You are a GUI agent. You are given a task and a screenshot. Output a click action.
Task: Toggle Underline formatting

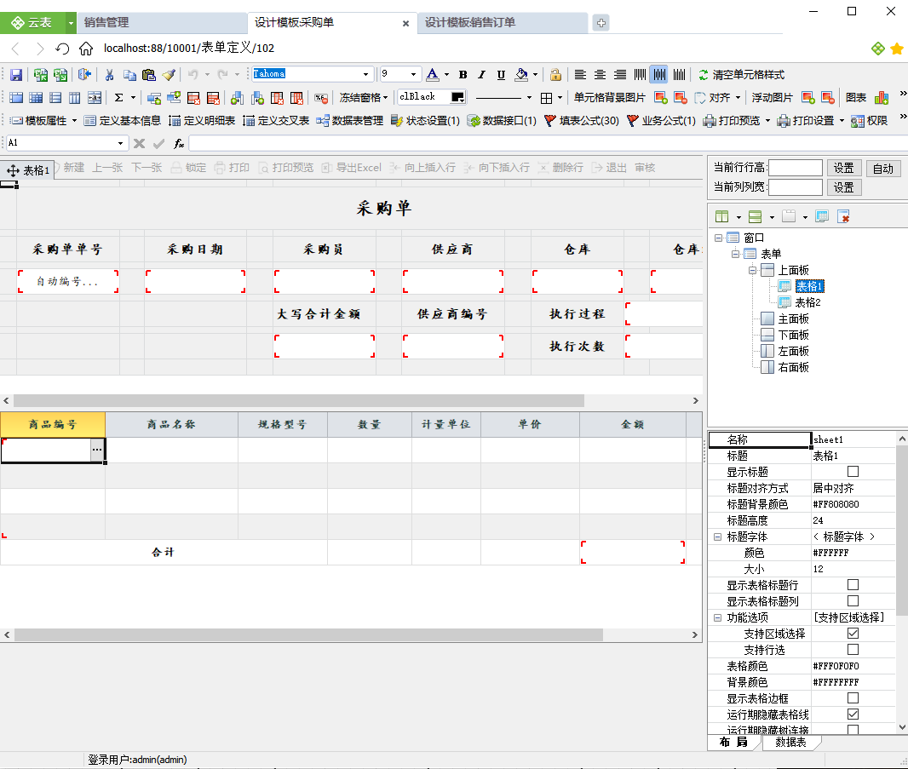[x=501, y=75]
